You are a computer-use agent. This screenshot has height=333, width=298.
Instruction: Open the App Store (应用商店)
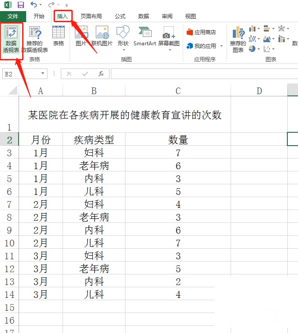click(x=201, y=32)
